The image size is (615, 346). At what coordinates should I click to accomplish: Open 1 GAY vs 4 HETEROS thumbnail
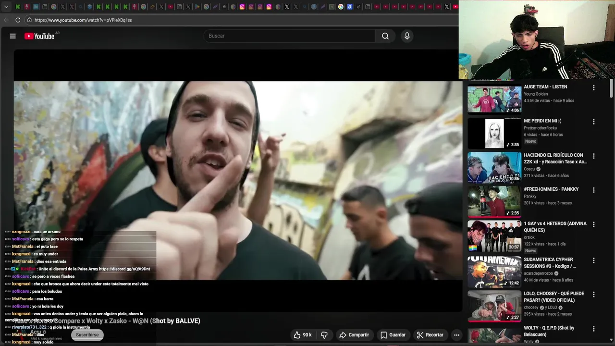[494, 236]
